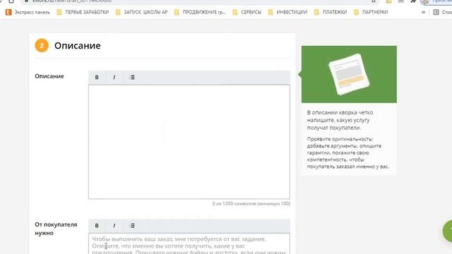Click hint text "В описании кворка четко"
Screen dimensions: 452x254
point(340,113)
